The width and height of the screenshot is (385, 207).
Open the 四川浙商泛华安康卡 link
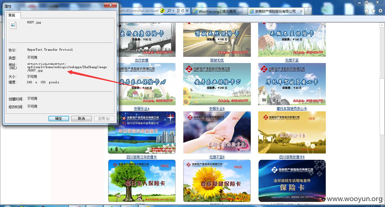pos(141,157)
